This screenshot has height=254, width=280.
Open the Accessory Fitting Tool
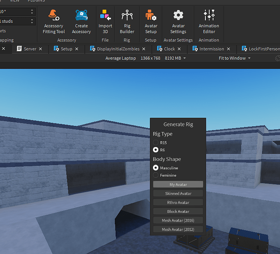(x=54, y=22)
